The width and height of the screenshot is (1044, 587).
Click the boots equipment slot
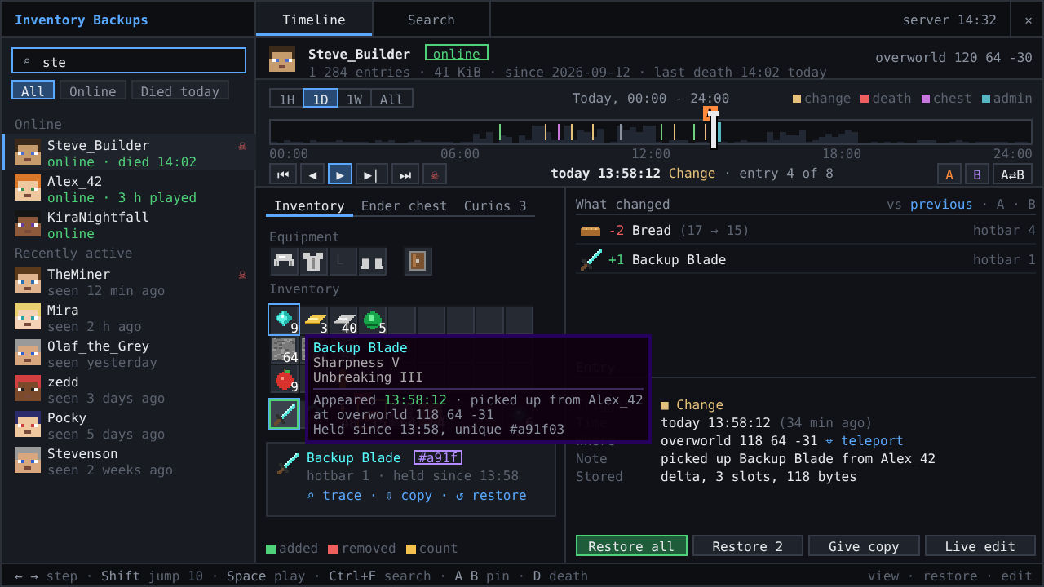click(x=373, y=262)
